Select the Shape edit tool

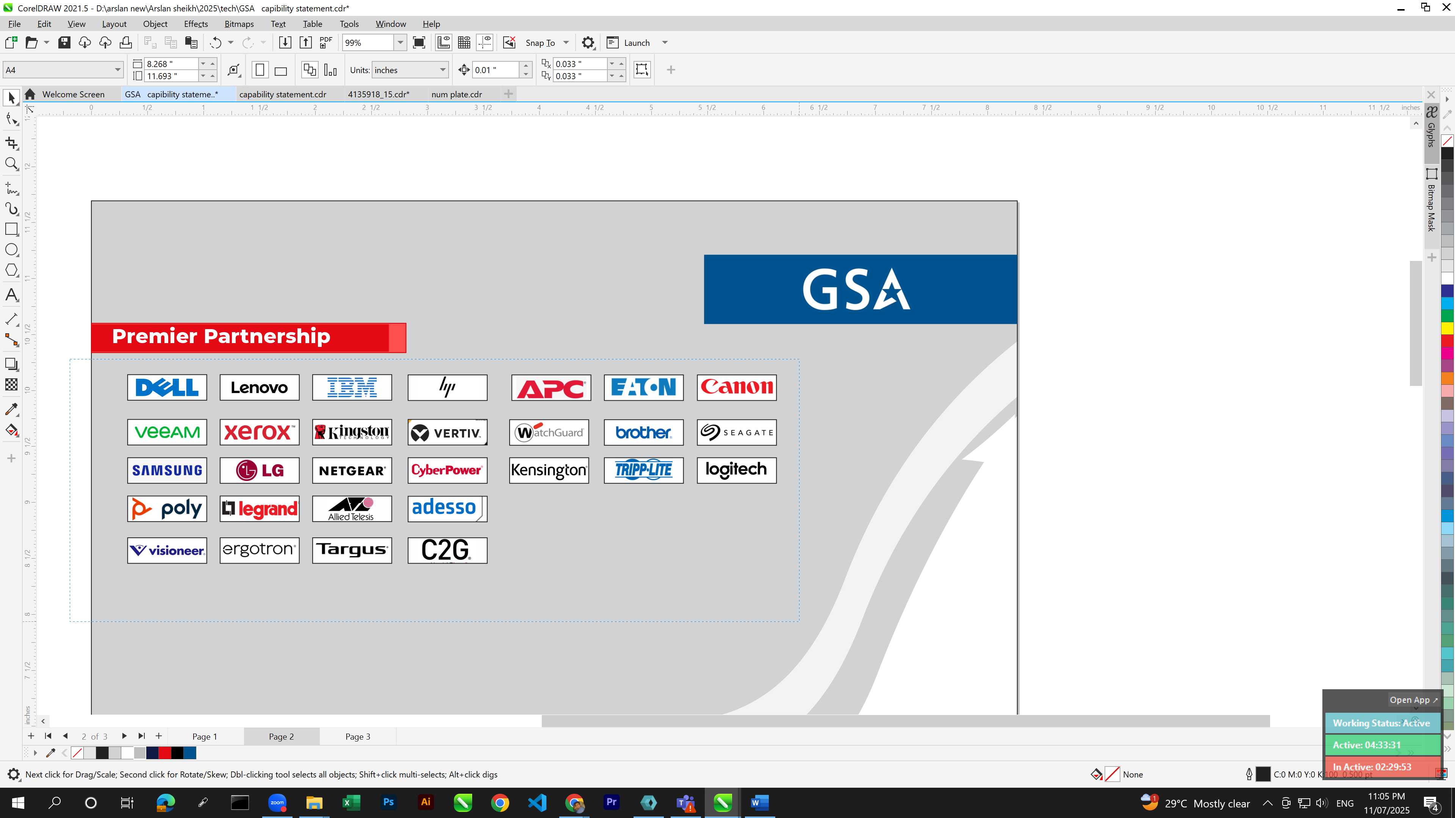click(11, 119)
